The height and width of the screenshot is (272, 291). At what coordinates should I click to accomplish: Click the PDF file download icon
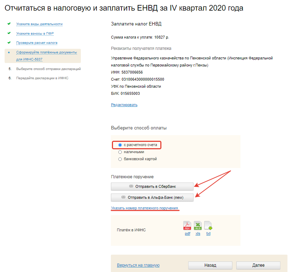(x=187, y=226)
